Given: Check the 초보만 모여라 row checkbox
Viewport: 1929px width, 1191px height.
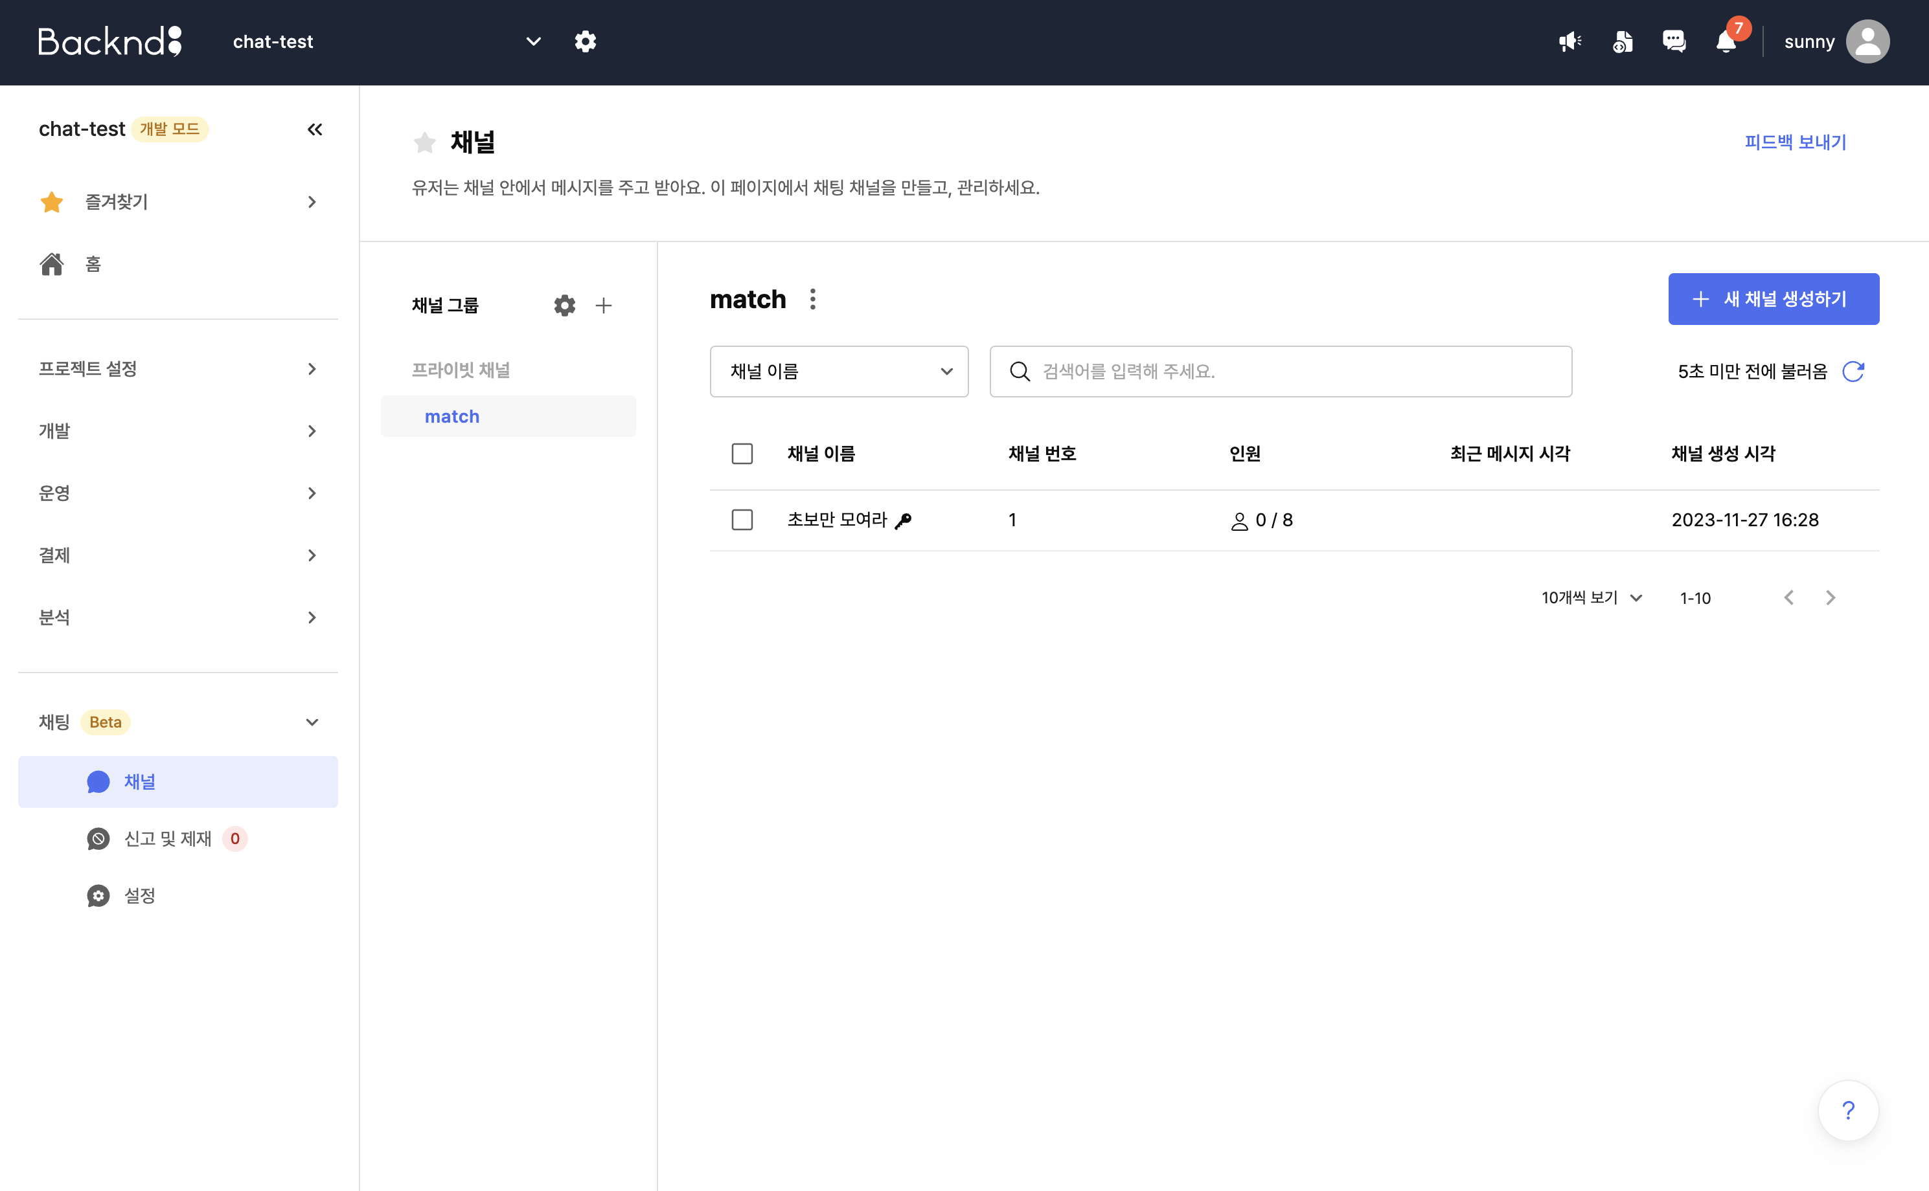Looking at the screenshot, I should [x=742, y=520].
